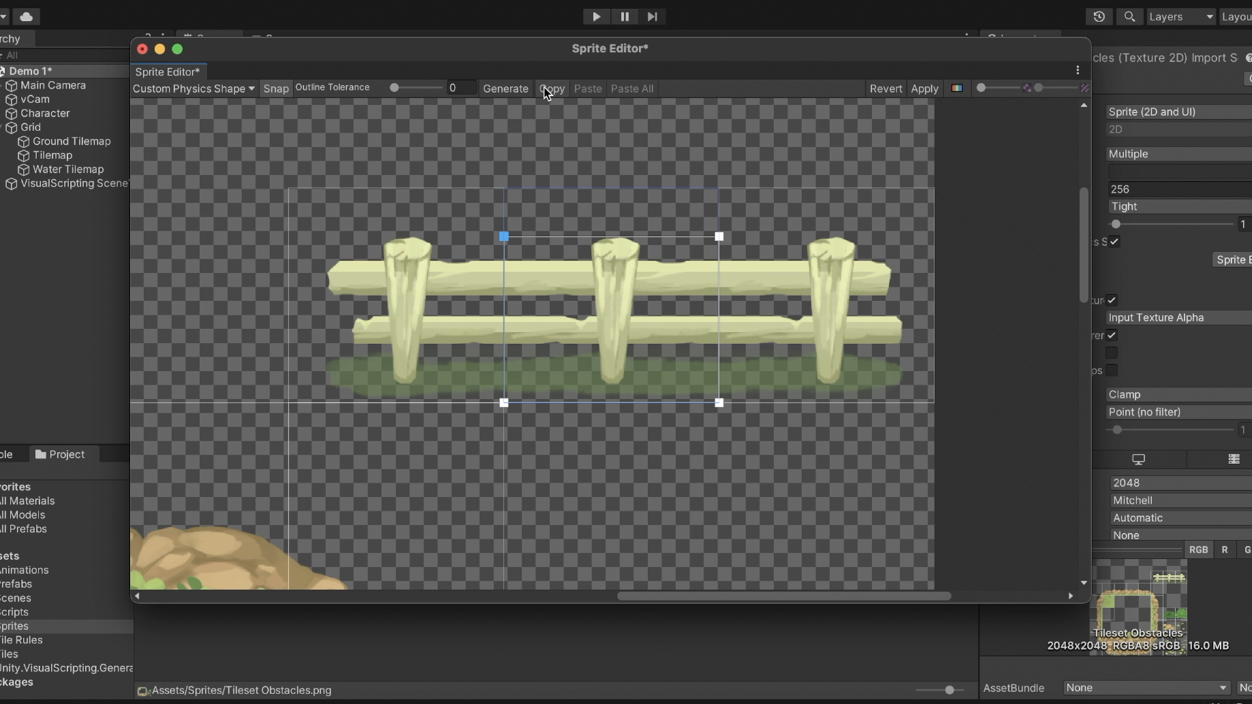Open the Resize Algorithm Mitchell dropdown
Image resolution: width=1252 pixels, height=704 pixels.
click(1181, 501)
